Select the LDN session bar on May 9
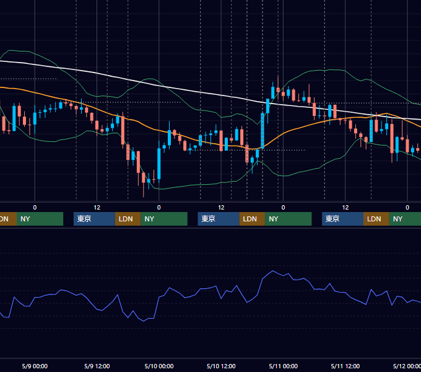This screenshot has width=421, height=372. (x=128, y=219)
